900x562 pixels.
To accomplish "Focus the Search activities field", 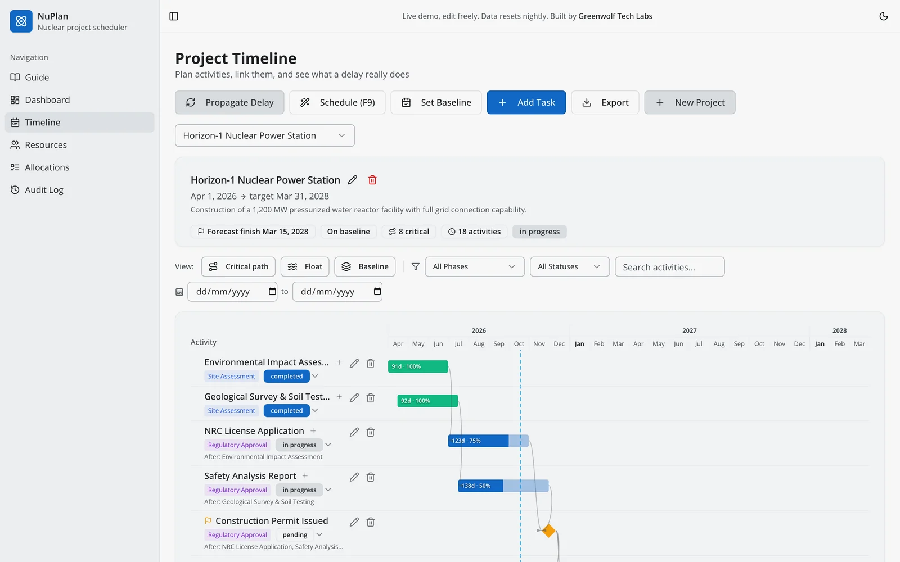I will (670, 267).
